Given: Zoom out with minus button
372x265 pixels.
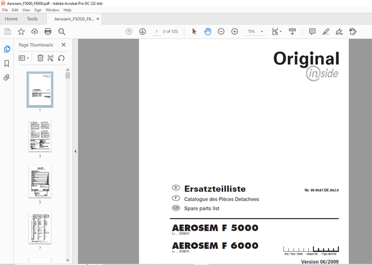Looking at the screenshot, I should [x=221, y=32].
